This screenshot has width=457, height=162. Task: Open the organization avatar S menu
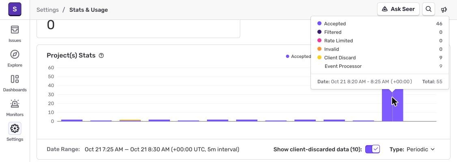click(x=15, y=9)
